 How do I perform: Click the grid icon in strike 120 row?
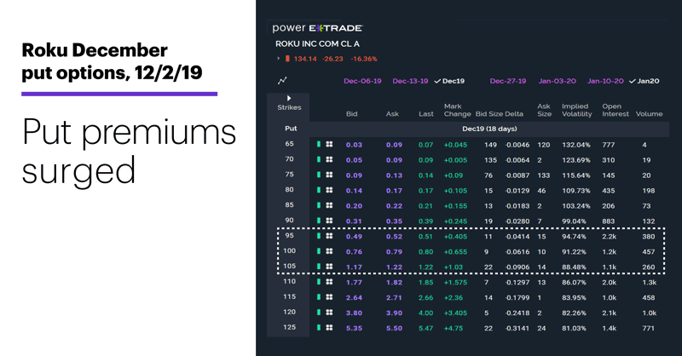329,312
